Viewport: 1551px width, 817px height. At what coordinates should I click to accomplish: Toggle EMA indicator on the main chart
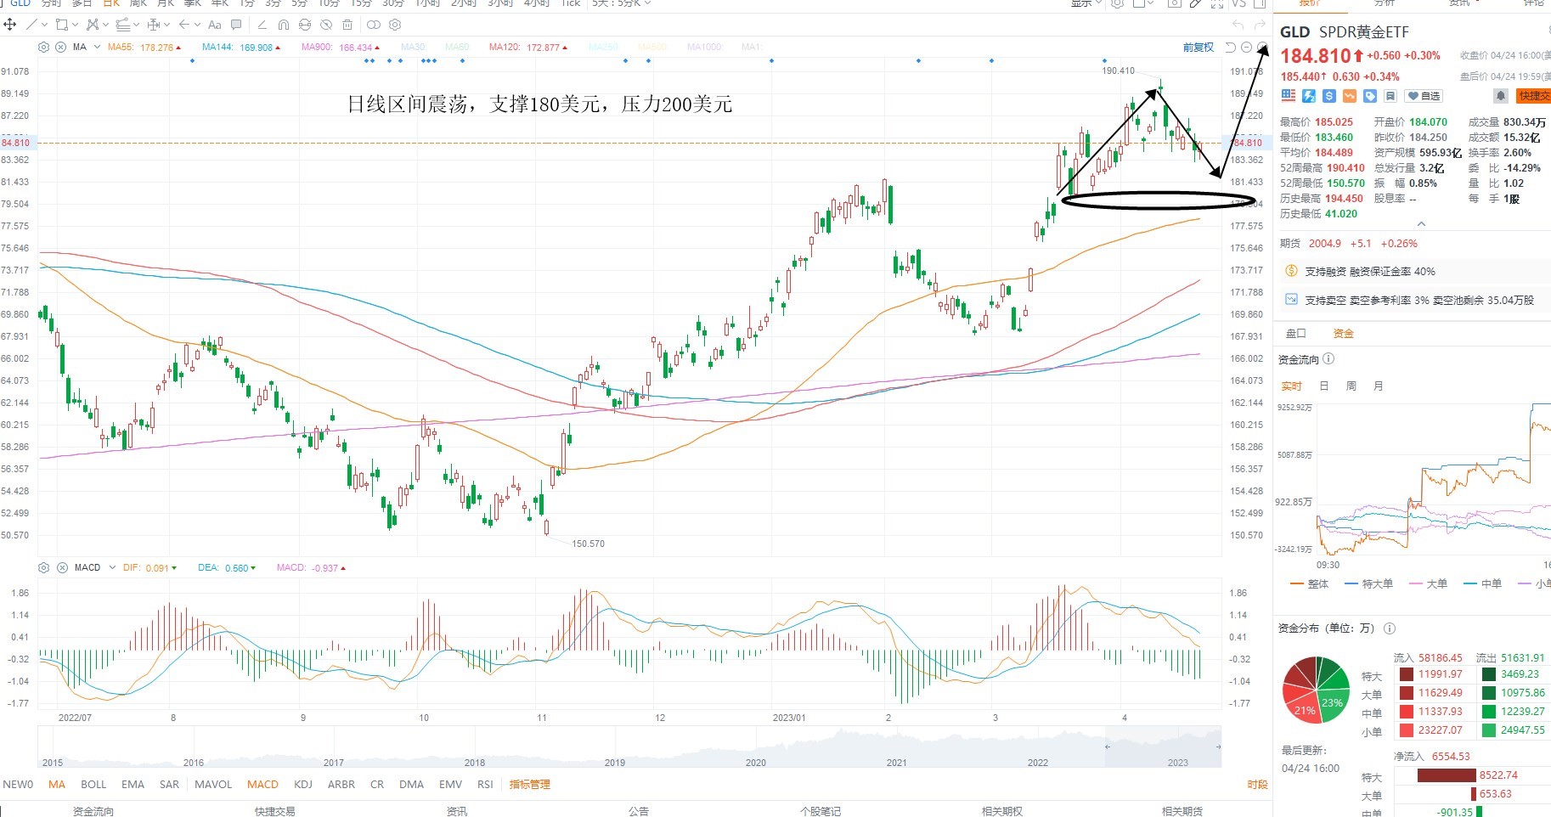coord(133,785)
